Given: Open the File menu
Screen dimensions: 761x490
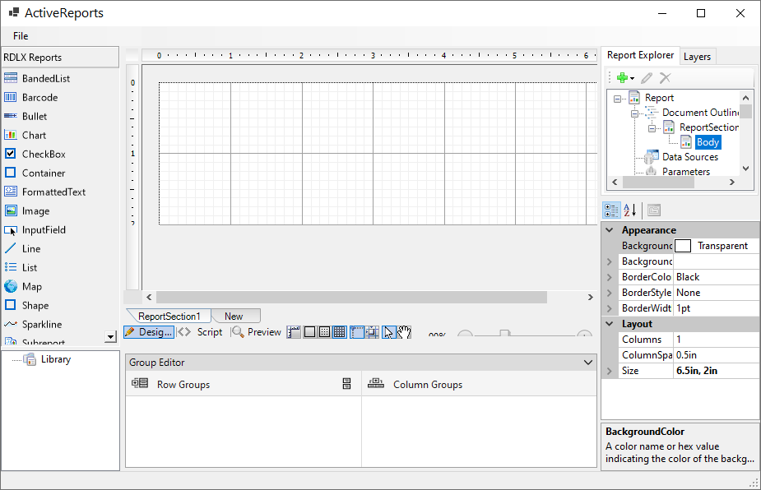Looking at the screenshot, I should [21, 36].
